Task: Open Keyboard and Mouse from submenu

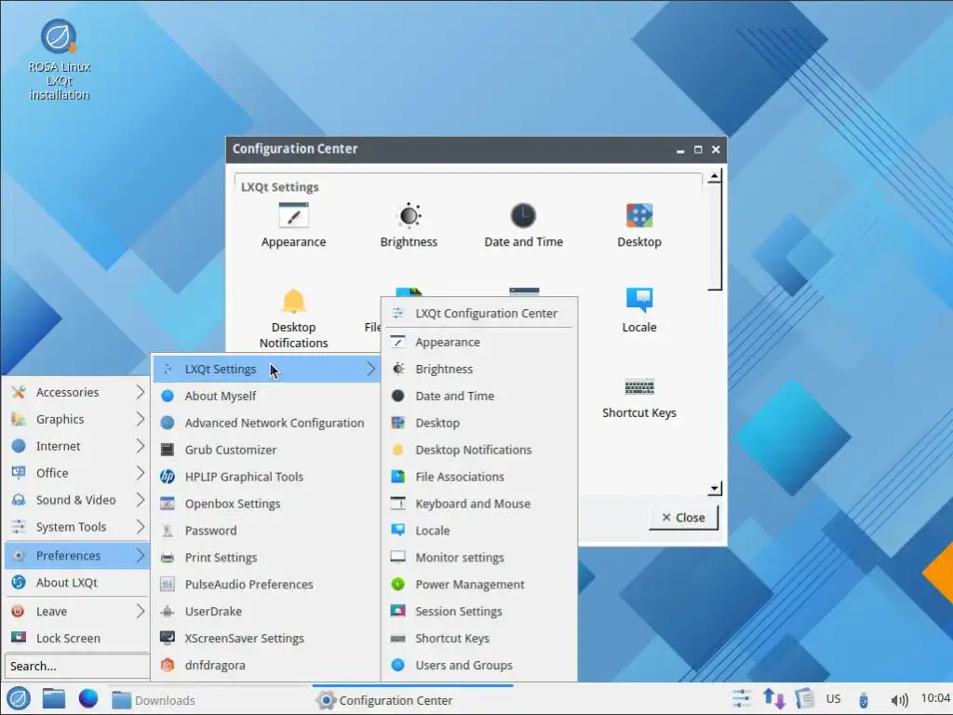Action: 479,504
